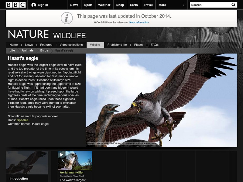Image resolution: width=243 pixels, height=182 pixels.
Task: Open the Animals breadcrumb link
Action: [x=27, y=51]
